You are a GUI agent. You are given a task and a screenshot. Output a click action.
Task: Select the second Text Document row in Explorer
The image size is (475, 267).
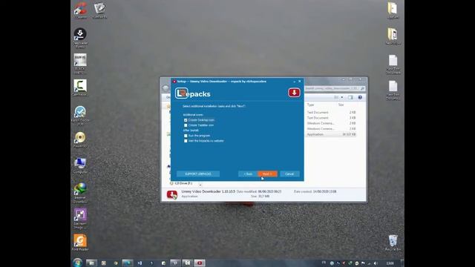tap(331, 118)
